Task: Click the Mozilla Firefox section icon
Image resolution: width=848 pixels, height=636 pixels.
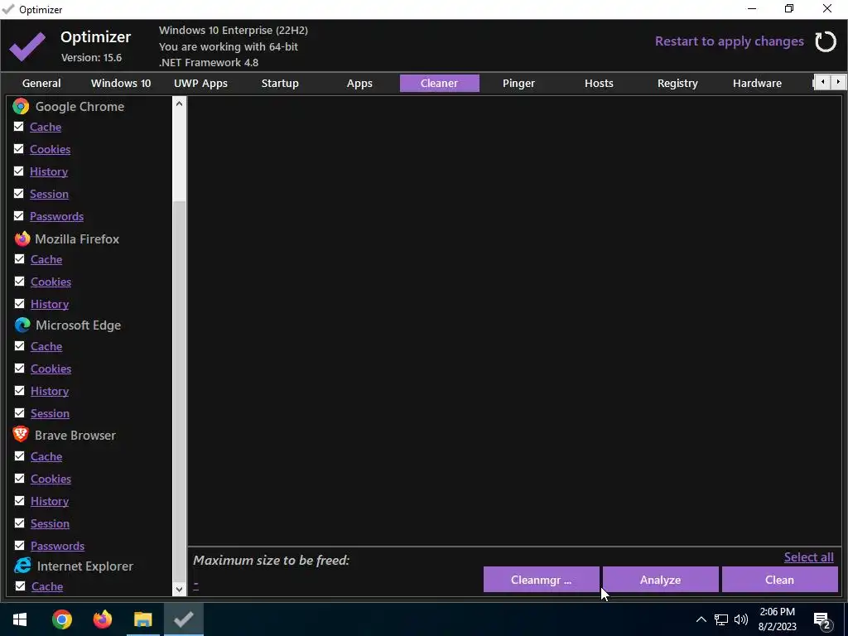Action: (22, 238)
